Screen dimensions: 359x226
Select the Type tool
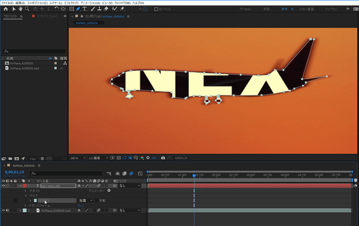click(85, 9)
